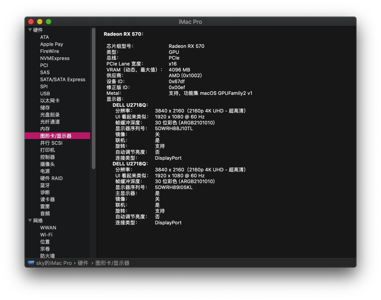
Task: Click the second DELL U2718Q heading
Action: pos(130,164)
